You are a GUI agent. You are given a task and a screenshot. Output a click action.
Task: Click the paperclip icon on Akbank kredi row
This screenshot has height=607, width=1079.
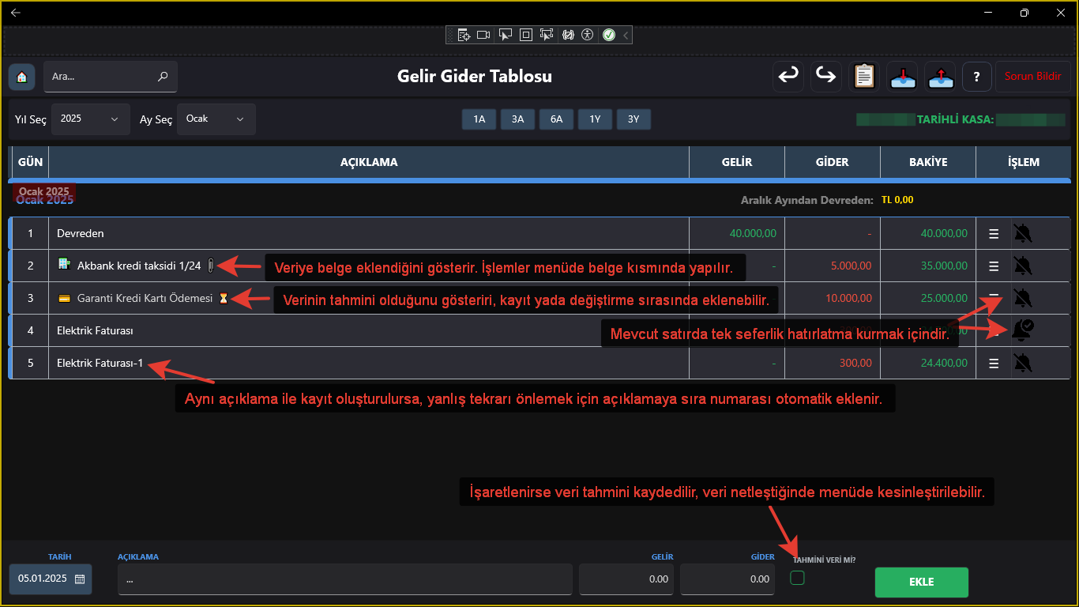211,266
